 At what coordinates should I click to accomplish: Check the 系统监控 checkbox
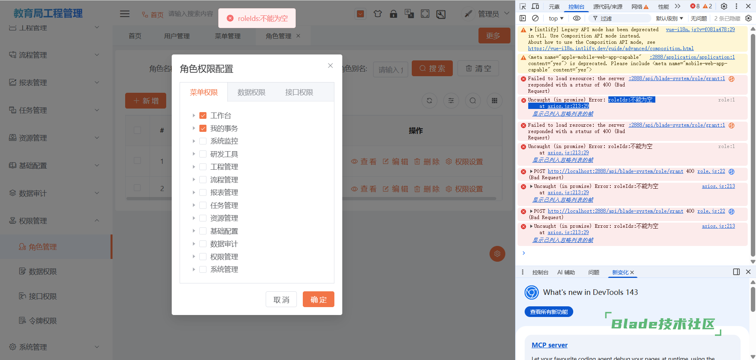203,141
